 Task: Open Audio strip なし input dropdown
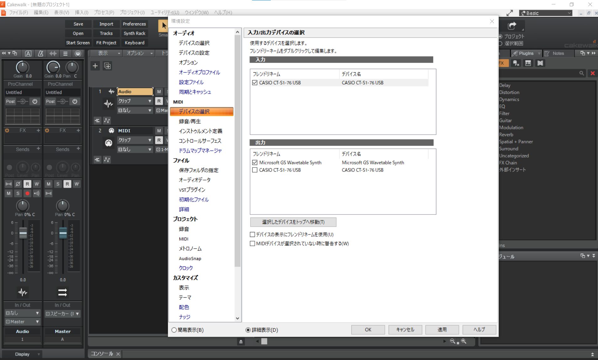tap(22, 313)
